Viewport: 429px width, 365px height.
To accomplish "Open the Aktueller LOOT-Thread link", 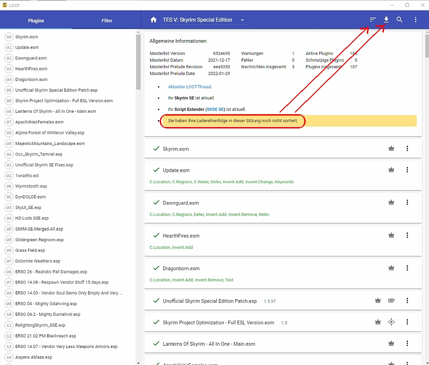I will pyautogui.click(x=190, y=87).
